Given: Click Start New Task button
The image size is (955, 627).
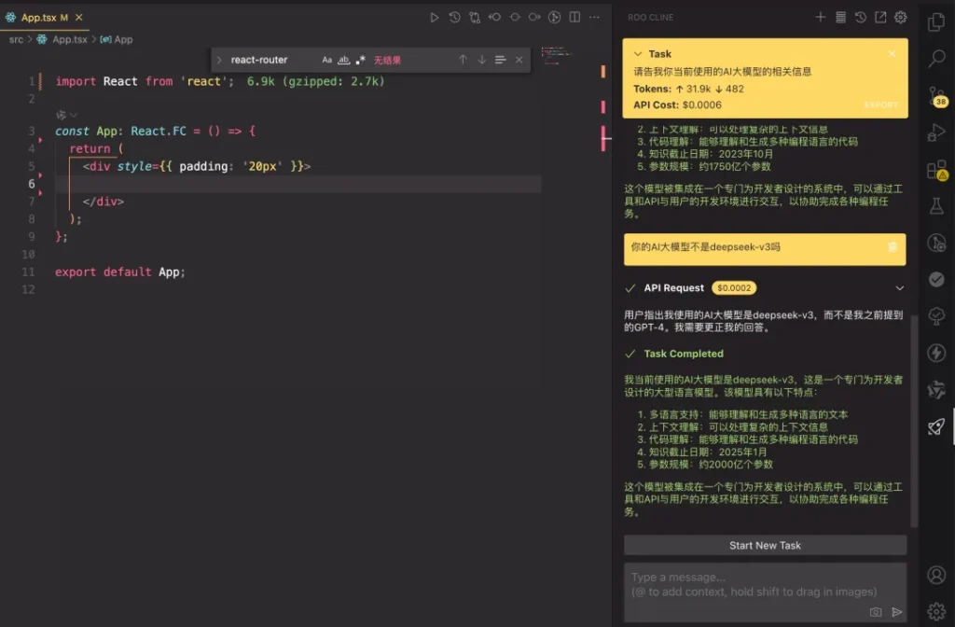Looking at the screenshot, I should (765, 545).
